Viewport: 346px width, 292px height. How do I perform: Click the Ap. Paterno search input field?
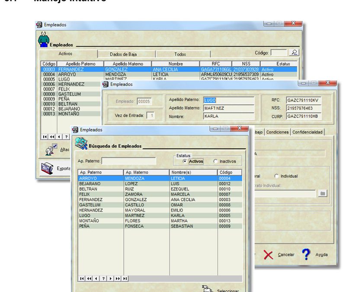(134, 161)
